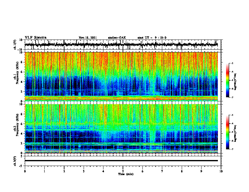Click time axis tick label "1"
249x192 pixels.
pyautogui.click(x=44, y=171)
